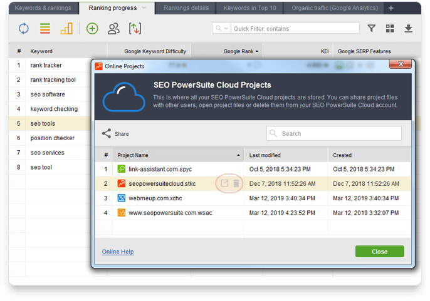Viewport: 430px width, 301px height.
Task: Select keyword row 'rank tracker'
Action: click(50, 65)
